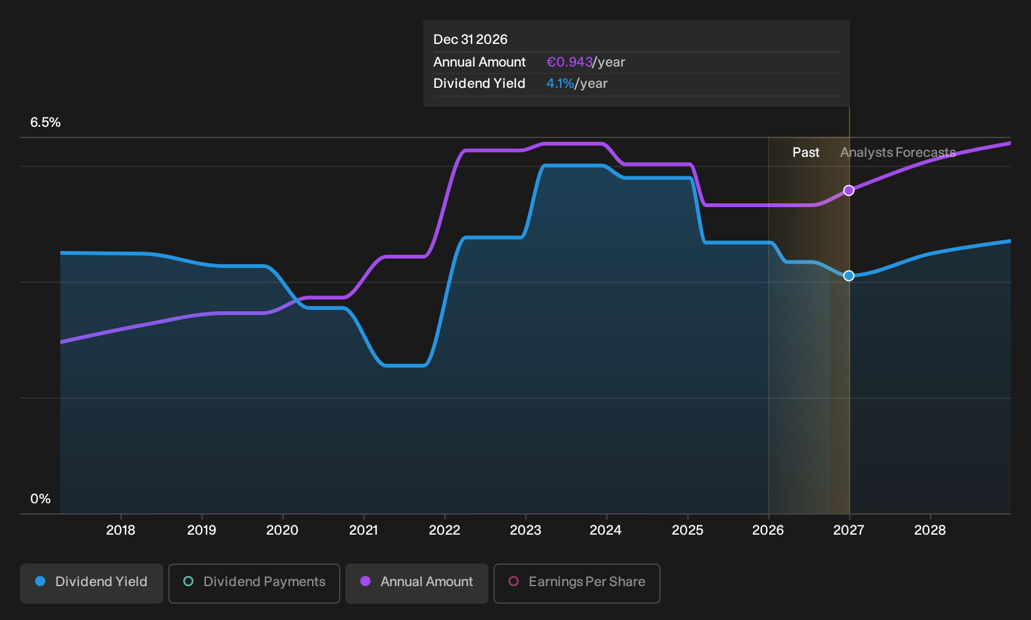This screenshot has height=620, width=1031.
Task: Click the 2024 x-axis label
Action: [606, 530]
